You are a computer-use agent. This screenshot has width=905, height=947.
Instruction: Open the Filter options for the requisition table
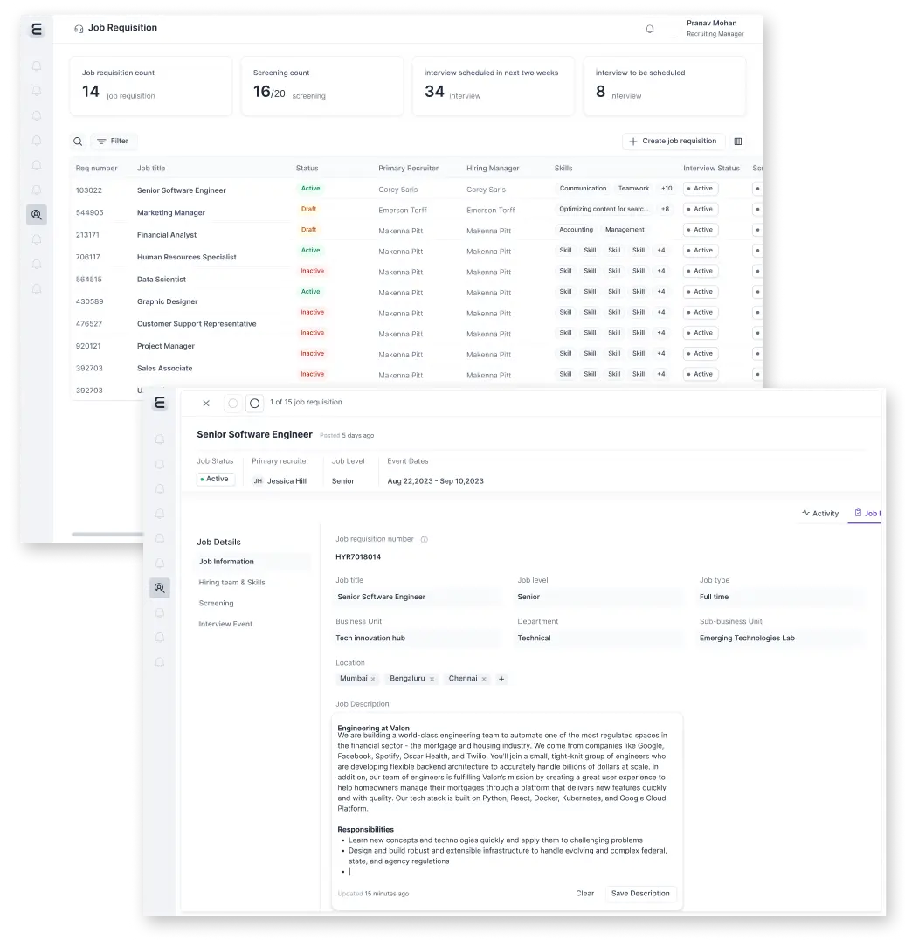tap(114, 142)
